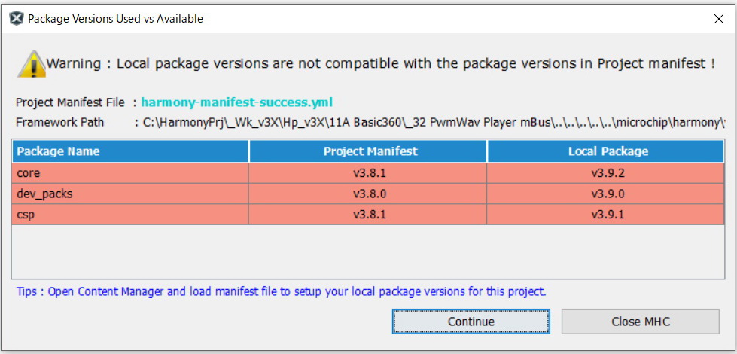Click csp Local Package version v3.9.1
Viewport: 737px width, 354px height.
(608, 215)
